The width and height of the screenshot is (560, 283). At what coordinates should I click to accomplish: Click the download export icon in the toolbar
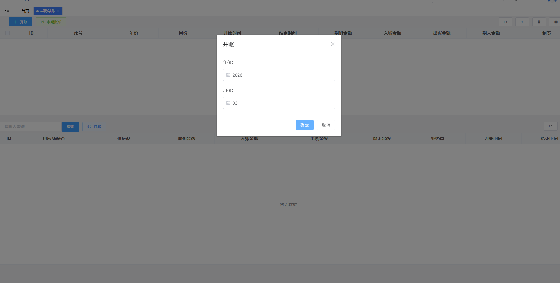(522, 22)
